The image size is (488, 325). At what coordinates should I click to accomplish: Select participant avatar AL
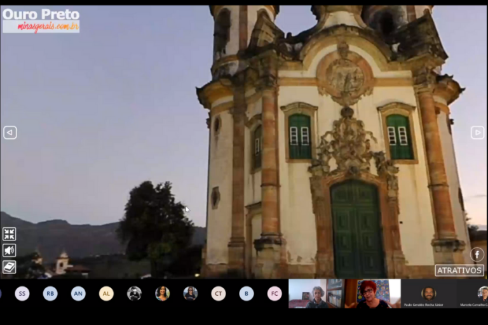click(x=106, y=293)
